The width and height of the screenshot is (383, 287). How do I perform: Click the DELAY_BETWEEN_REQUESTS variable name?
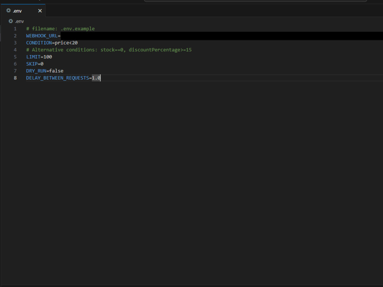(x=58, y=78)
